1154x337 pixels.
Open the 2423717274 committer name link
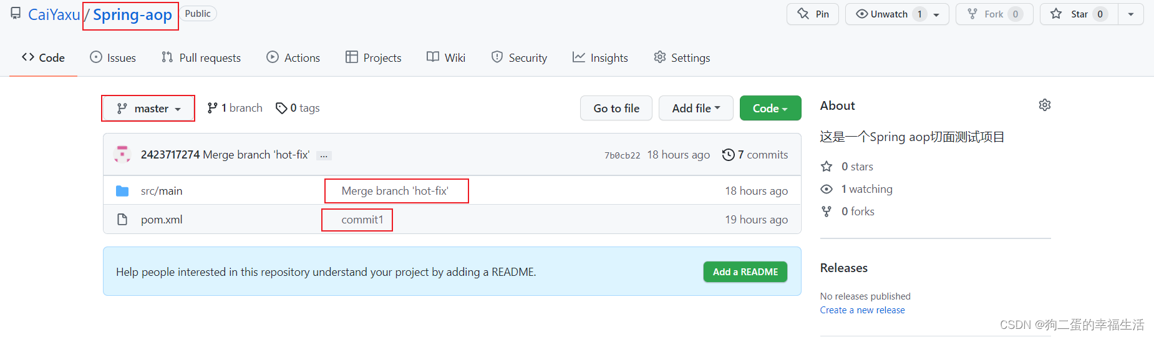(170, 155)
